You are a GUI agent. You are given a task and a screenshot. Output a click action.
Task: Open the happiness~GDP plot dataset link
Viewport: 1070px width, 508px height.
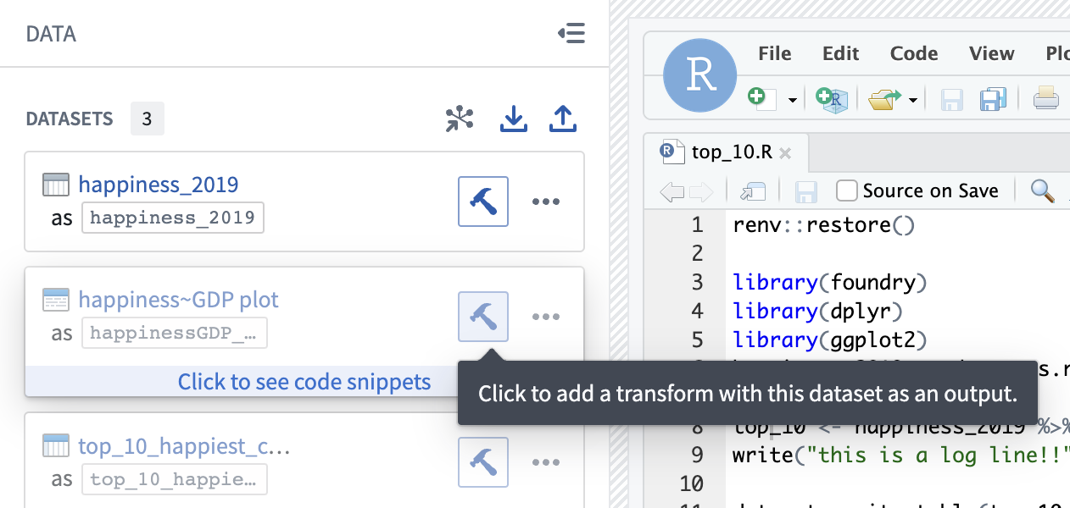pos(178,300)
